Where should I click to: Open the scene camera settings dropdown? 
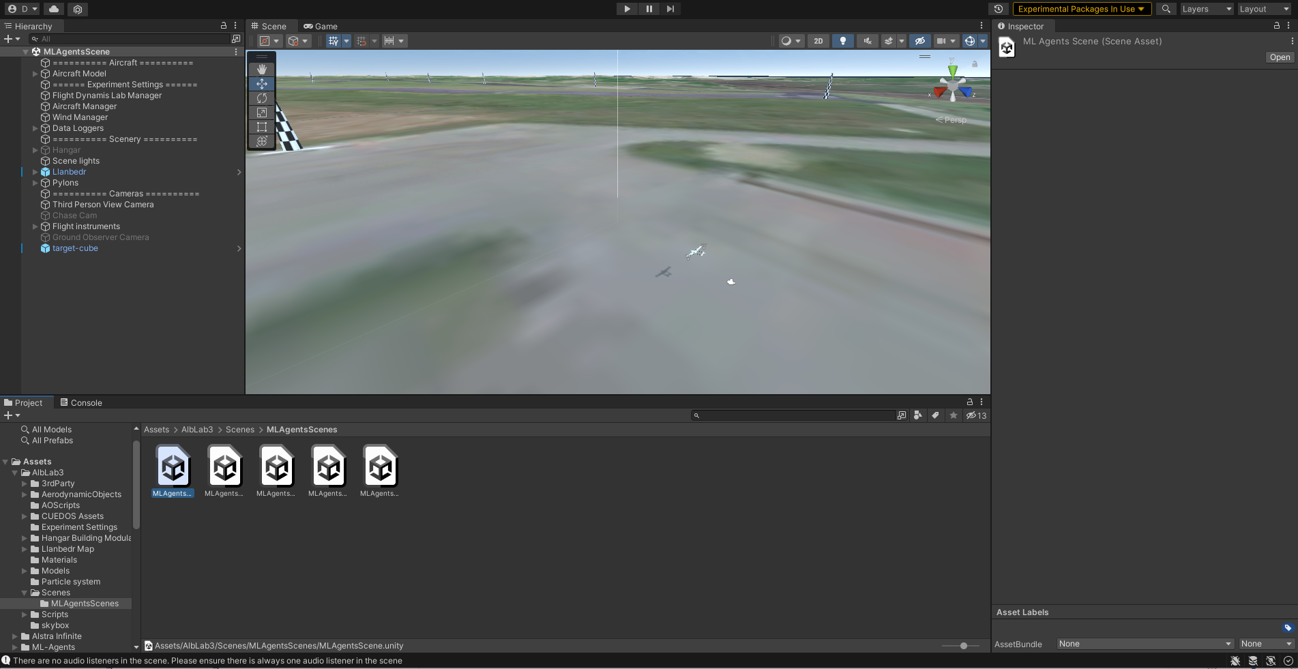(x=945, y=41)
